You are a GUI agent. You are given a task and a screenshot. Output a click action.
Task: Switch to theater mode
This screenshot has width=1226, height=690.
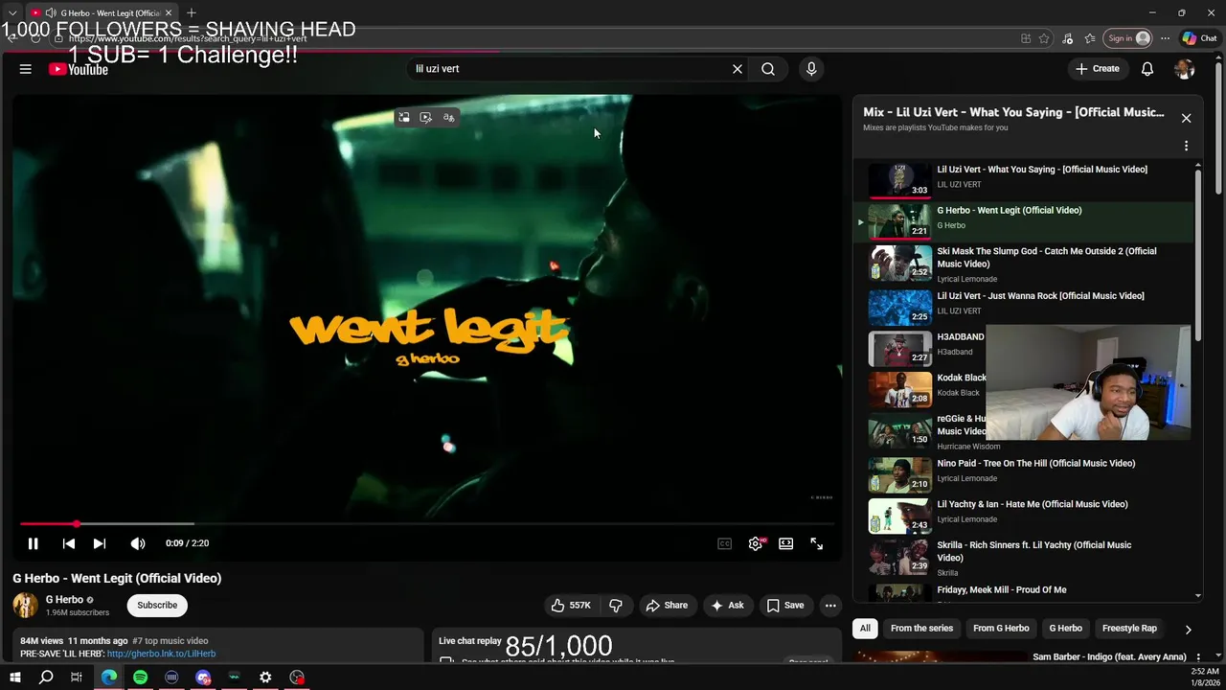tap(786, 543)
